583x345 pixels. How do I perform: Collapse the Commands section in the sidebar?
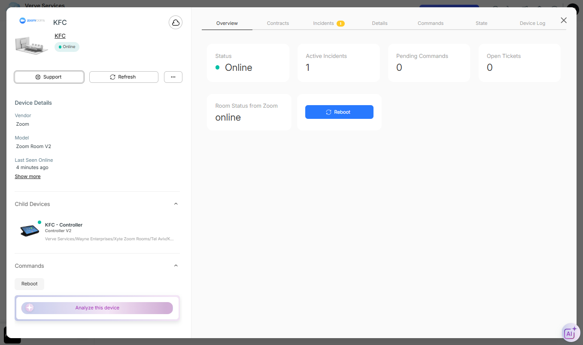pyautogui.click(x=176, y=266)
